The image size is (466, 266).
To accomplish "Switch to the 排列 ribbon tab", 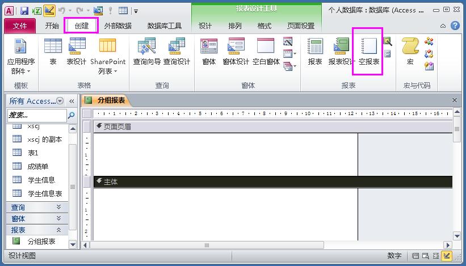I will click(235, 26).
